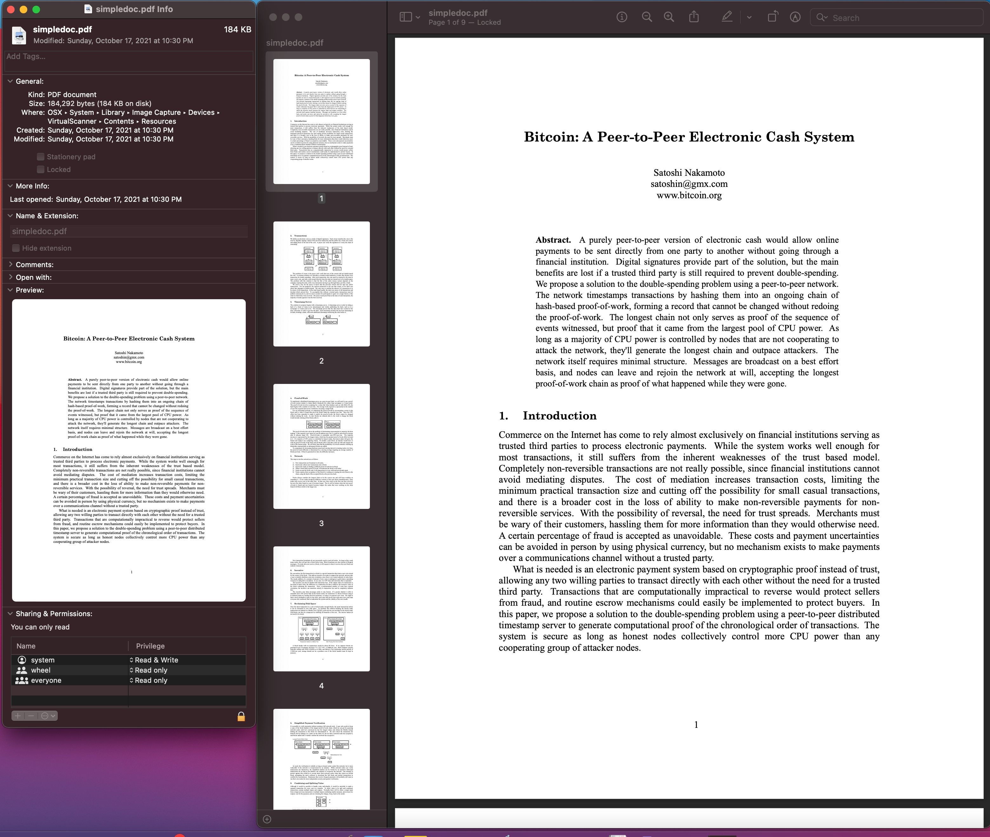Image resolution: width=990 pixels, height=837 pixels.
Task: Toggle the Stationery pad checkbox
Action: (41, 157)
